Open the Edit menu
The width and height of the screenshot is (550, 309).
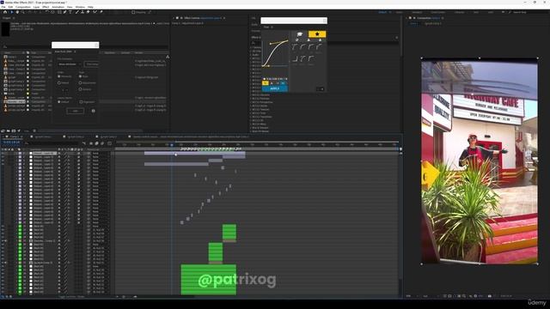pos(10,7)
